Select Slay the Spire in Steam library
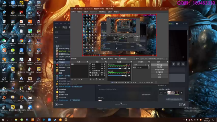The image size is (217, 122). pos(63,57)
